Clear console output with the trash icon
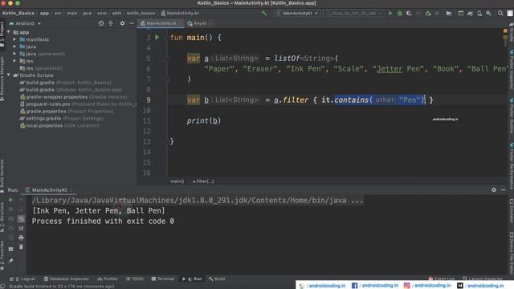 click(22, 246)
